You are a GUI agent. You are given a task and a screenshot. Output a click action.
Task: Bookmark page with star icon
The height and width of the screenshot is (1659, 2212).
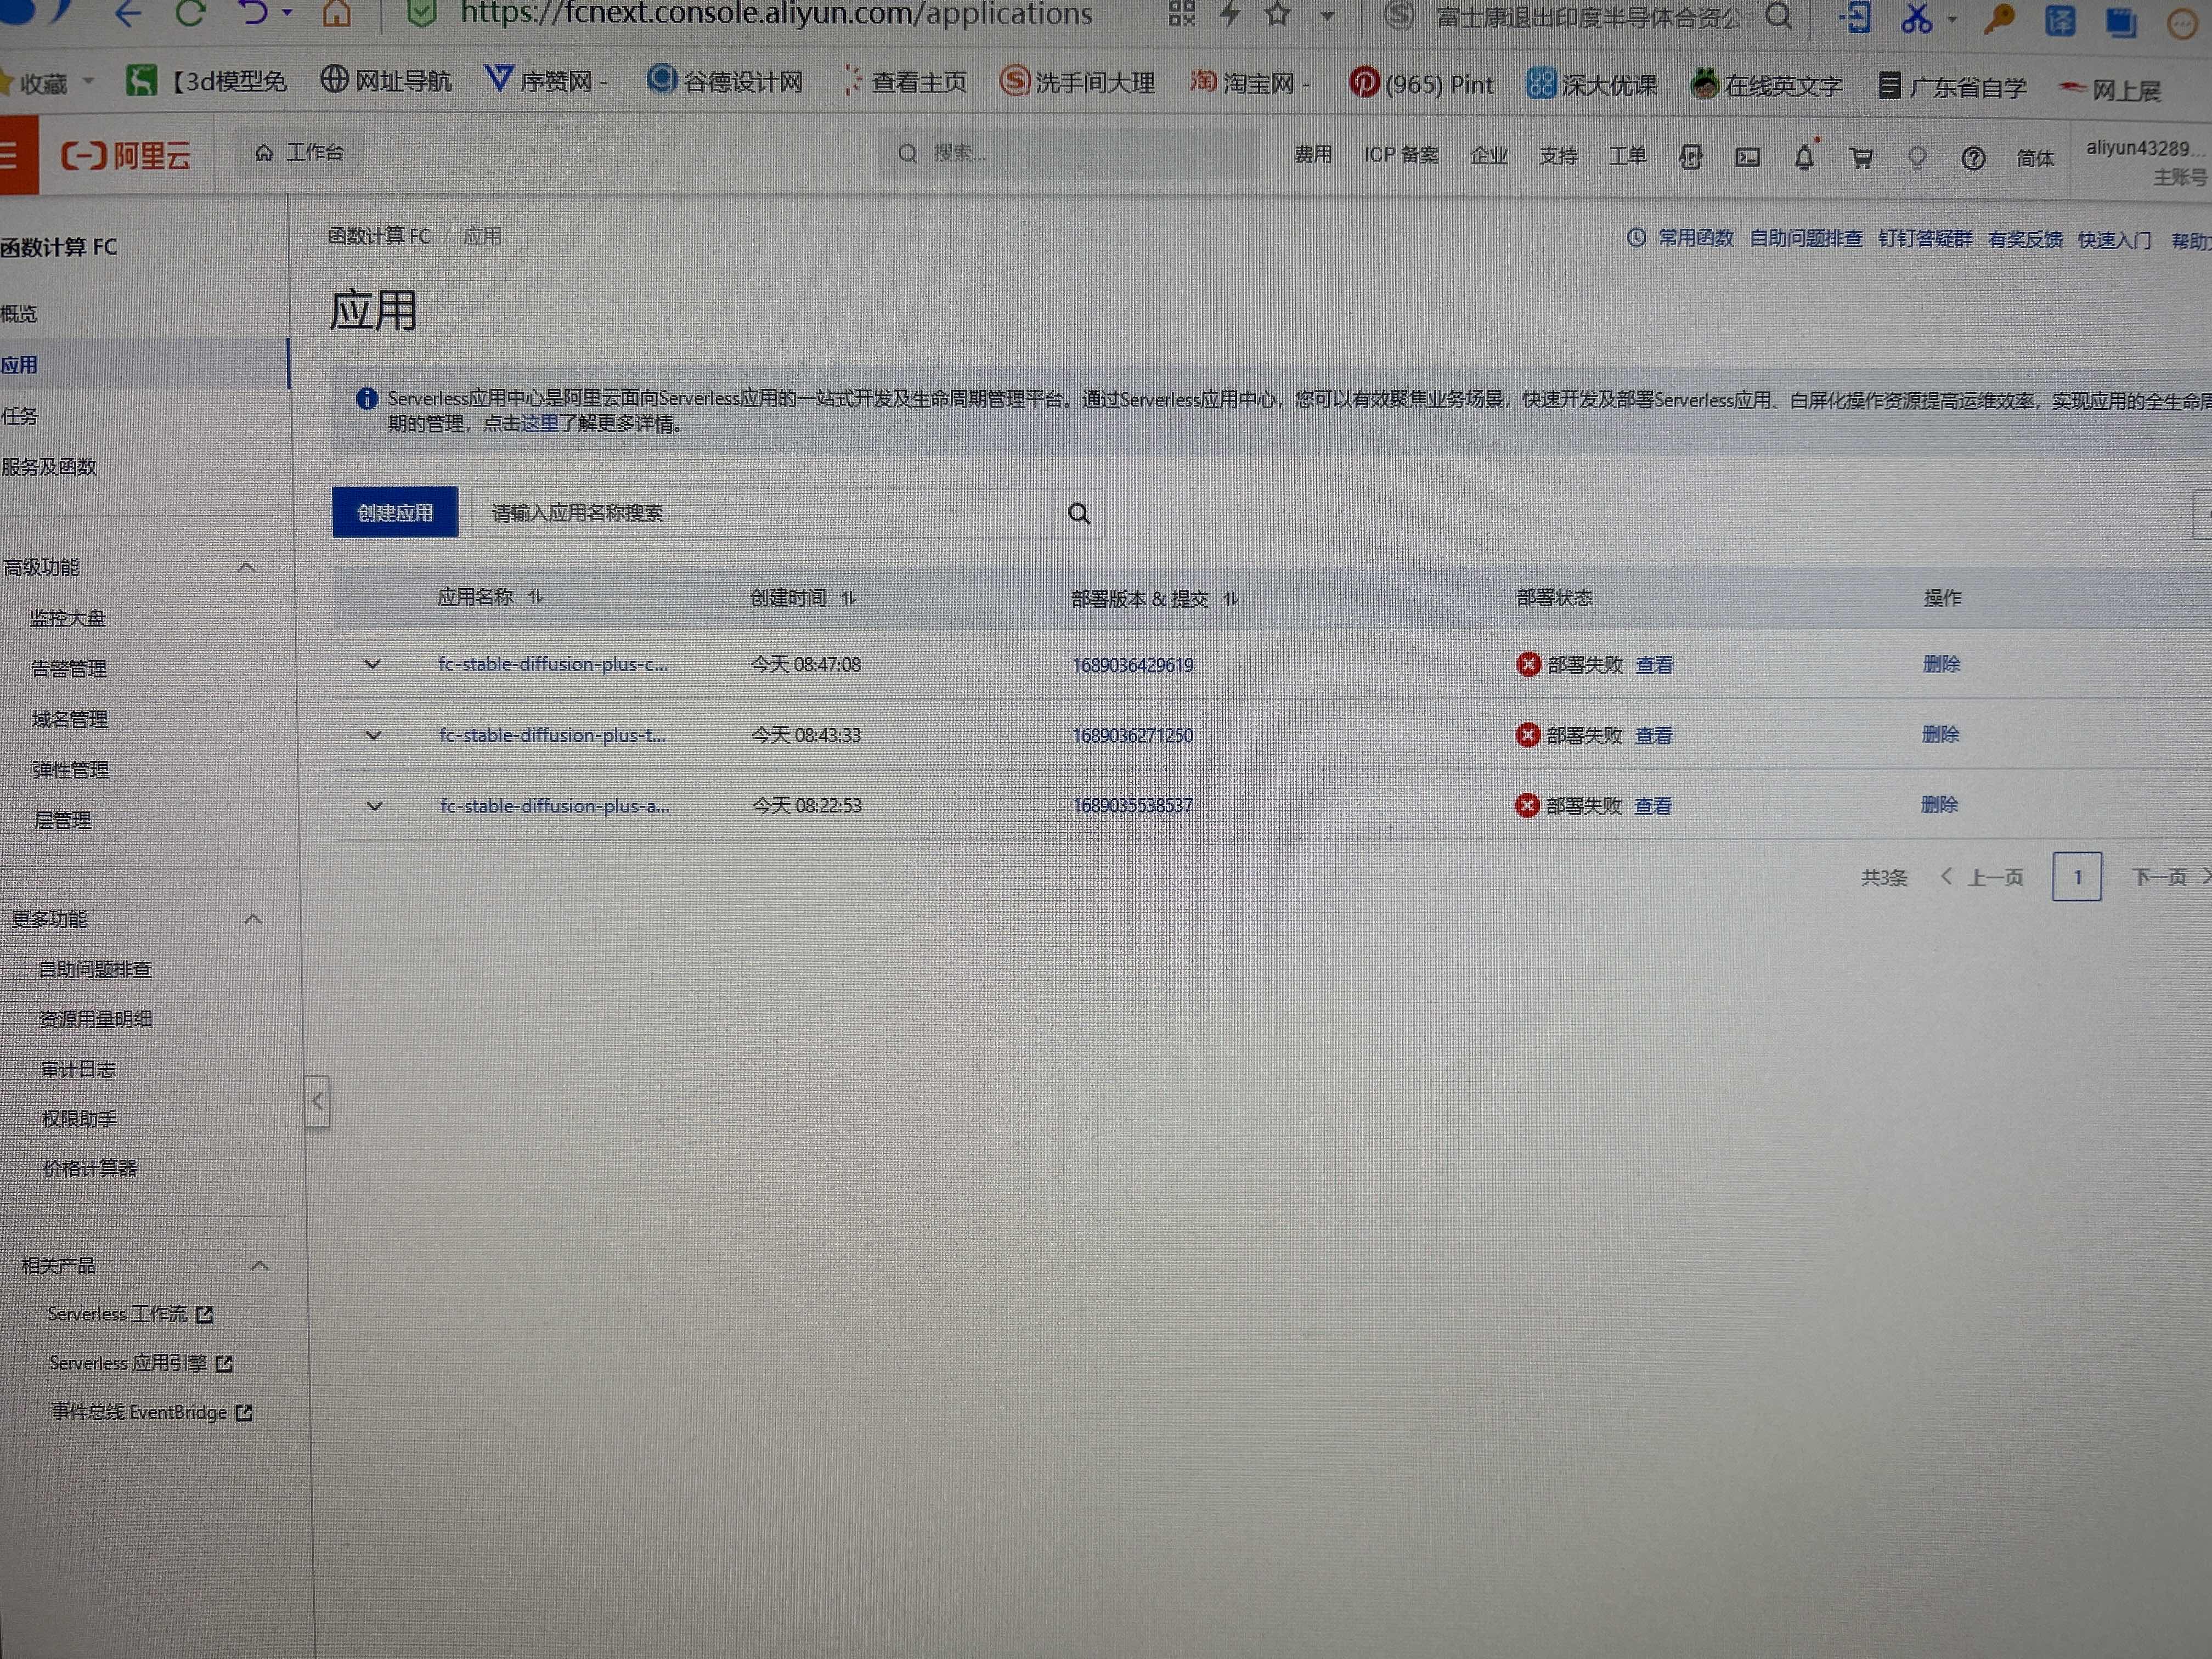click(1278, 13)
